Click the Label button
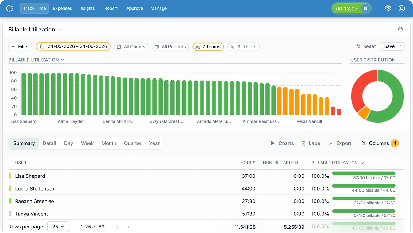Viewport: 413px width, 233px height. click(x=311, y=143)
